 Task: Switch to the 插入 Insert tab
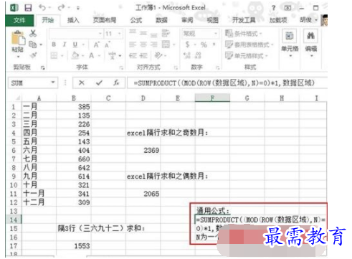tap(73, 20)
